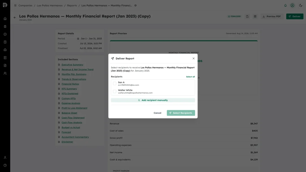This screenshot has height=172, width=306.
Task: Open the notifications bell
Action: pos(285,5)
